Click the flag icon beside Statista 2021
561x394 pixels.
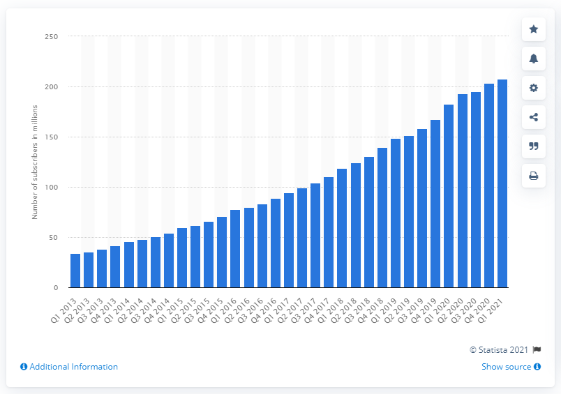click(537, 349)
